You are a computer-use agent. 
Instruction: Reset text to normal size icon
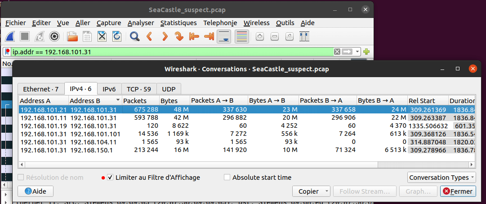pyautogui.click(x=290, y=36)
